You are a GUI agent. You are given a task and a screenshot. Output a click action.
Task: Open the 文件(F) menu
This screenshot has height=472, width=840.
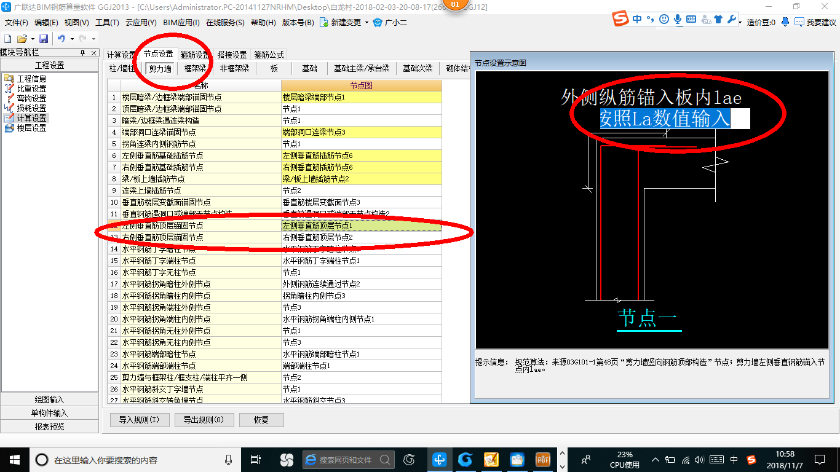[x=17, y=23]
